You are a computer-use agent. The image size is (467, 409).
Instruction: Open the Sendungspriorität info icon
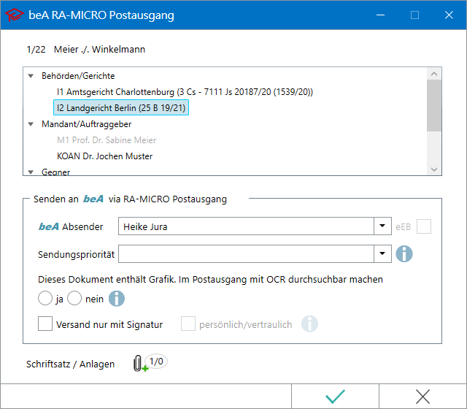[x=404, y=254]
